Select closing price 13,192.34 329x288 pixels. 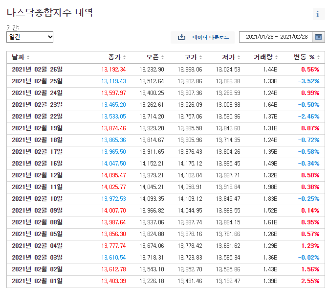pyautogui.click(x=114, y=70)
